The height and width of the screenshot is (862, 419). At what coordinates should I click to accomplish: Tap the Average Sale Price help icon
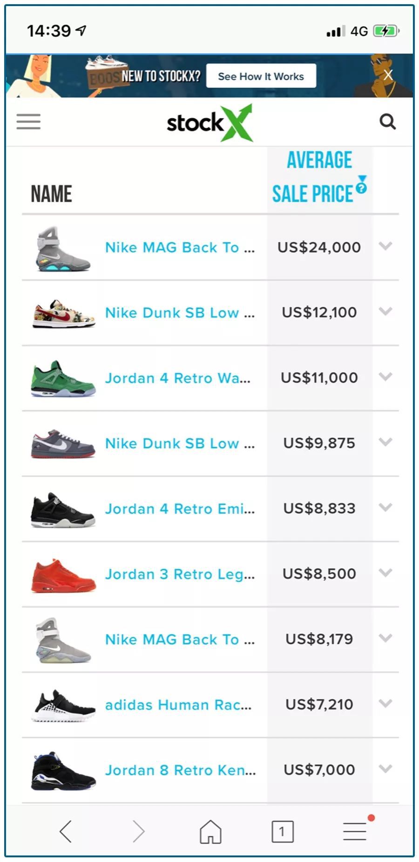[361, 187]
